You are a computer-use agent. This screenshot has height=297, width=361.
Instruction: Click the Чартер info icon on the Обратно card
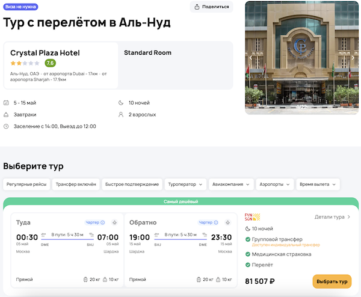pos(216,222)
